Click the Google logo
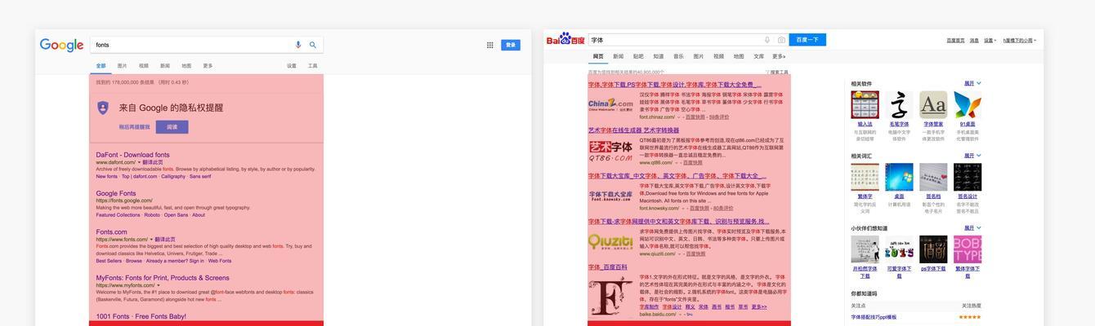This screenshot has height=326, width=1095. (62, 46)
